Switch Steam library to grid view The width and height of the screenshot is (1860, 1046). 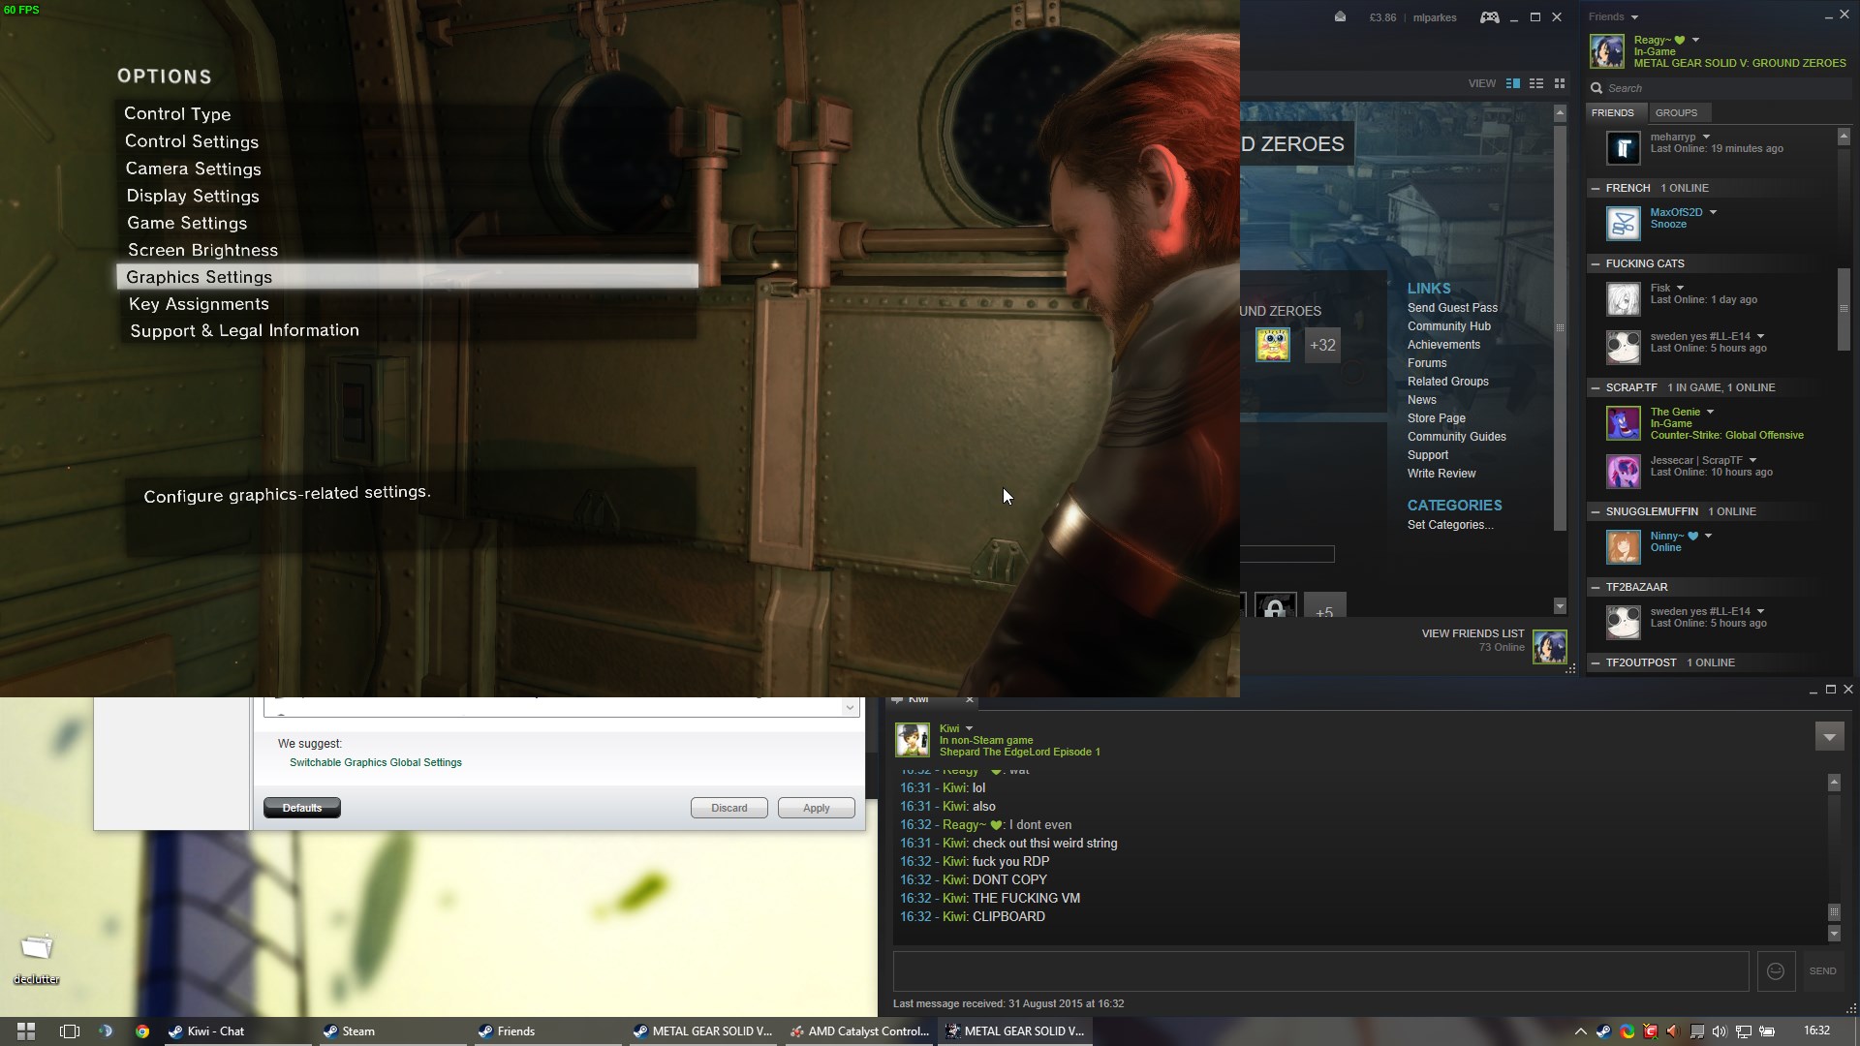(1560, 83)
